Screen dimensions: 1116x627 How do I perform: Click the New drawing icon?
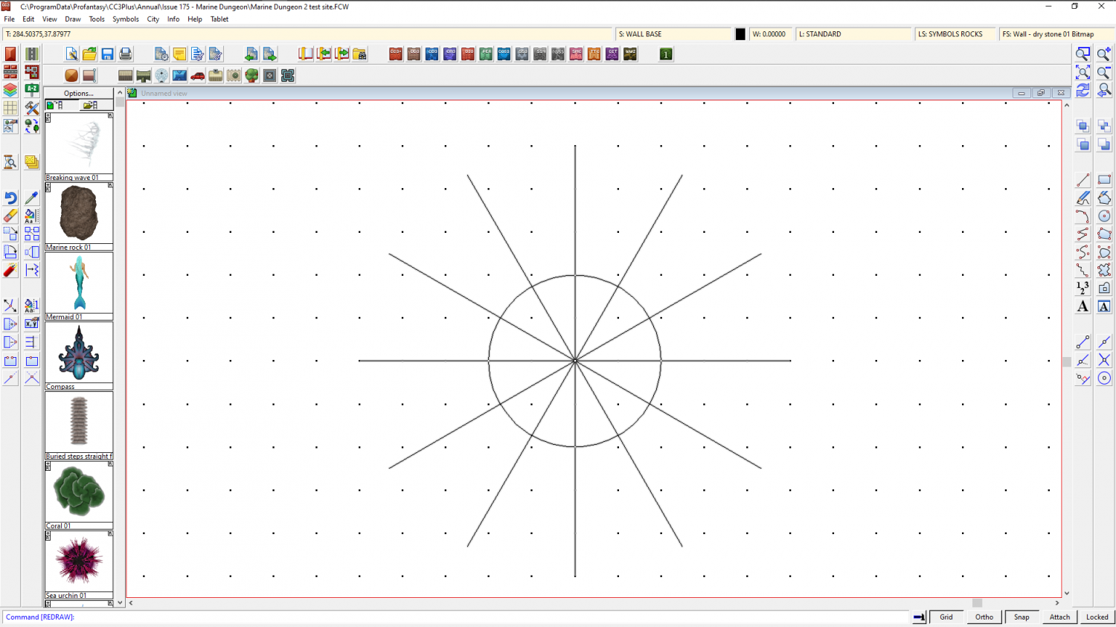coord(71,54)
